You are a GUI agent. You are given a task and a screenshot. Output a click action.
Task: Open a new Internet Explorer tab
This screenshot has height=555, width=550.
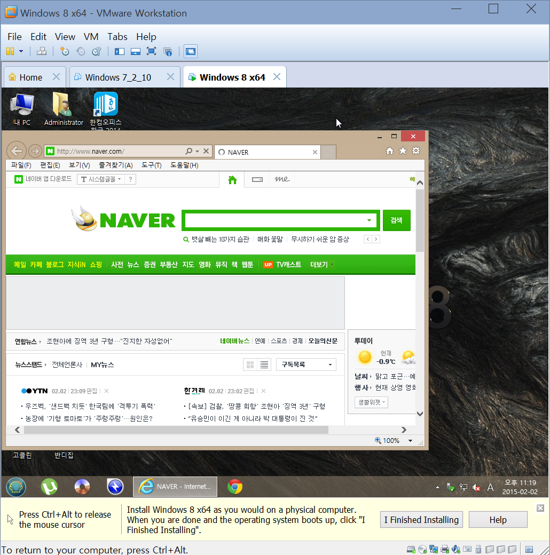[x=328, y=152]
